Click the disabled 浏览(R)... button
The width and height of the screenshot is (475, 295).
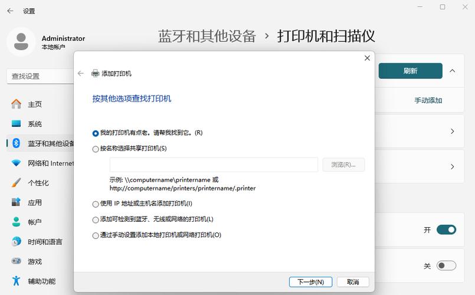(343, 165)
